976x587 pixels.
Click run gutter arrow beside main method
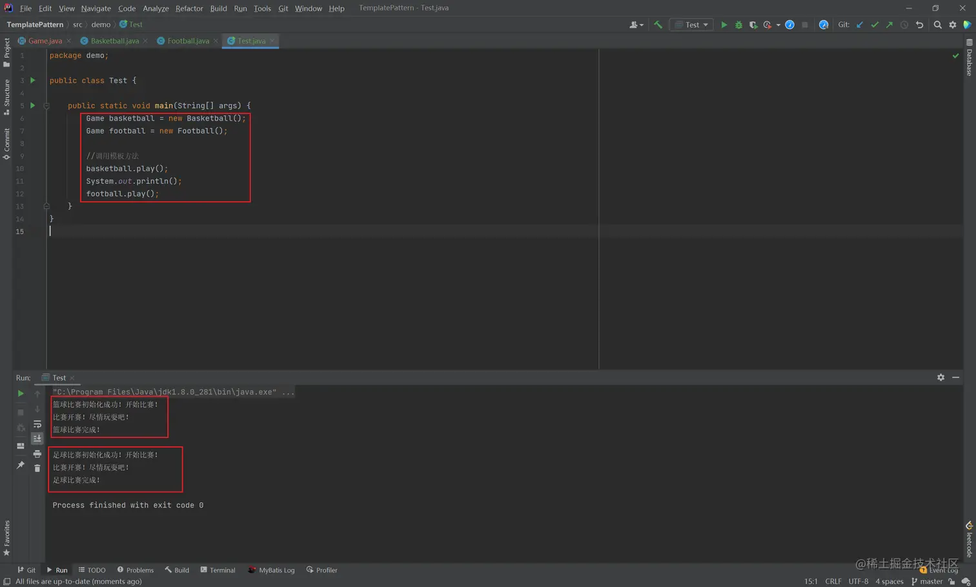click(33, 105)
